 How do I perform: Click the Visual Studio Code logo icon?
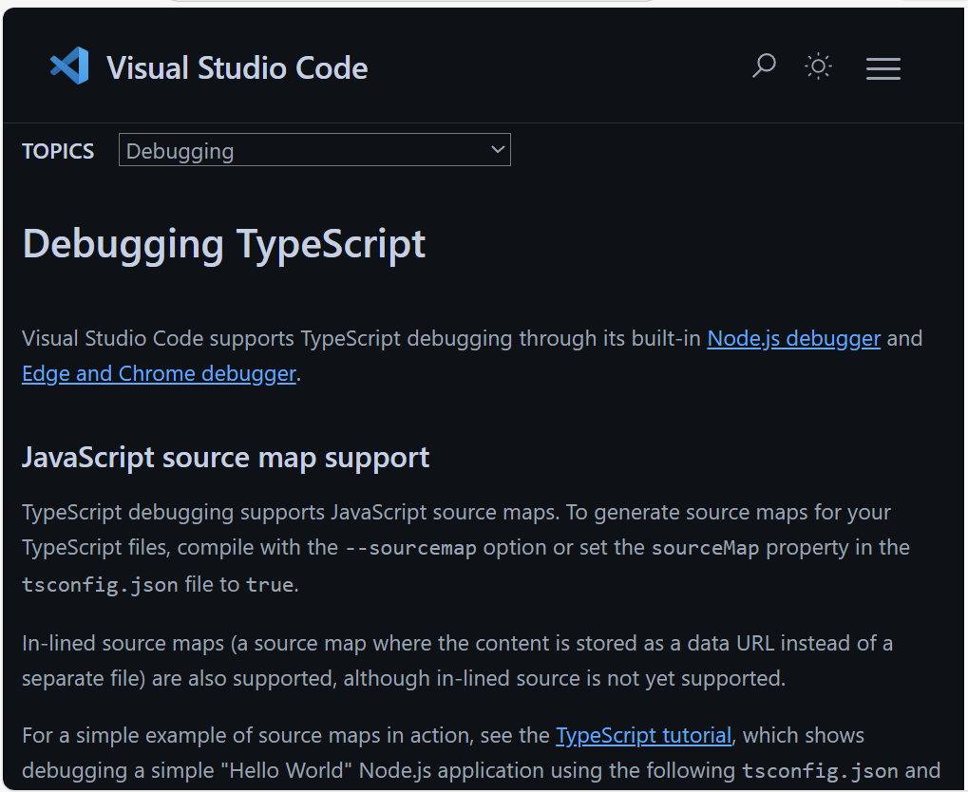tap(69, 67)
